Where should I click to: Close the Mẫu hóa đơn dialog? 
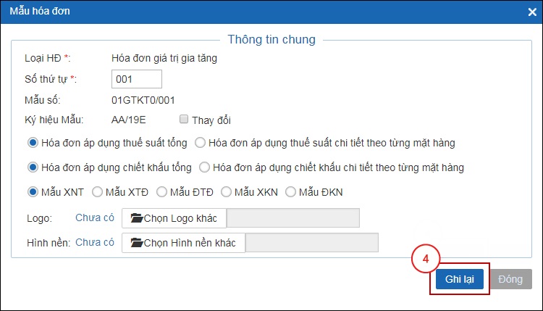532,12
